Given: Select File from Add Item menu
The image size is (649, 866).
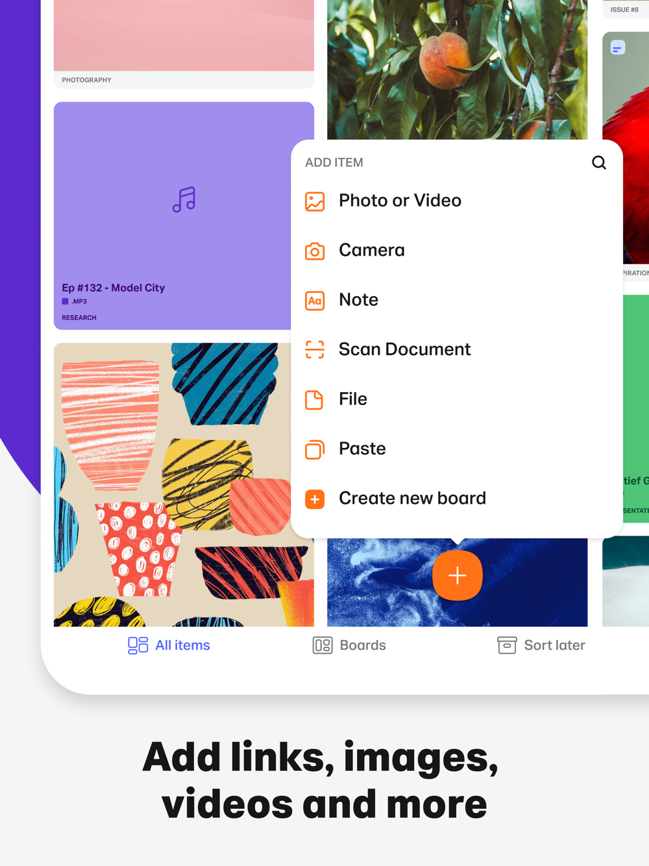Looking at the screenshot, I should pyautogui.click(x=457, y=399).
